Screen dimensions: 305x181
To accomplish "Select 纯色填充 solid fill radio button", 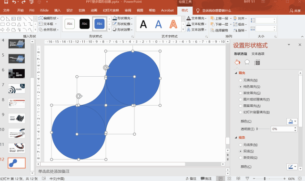I will (x=240, y=87).
